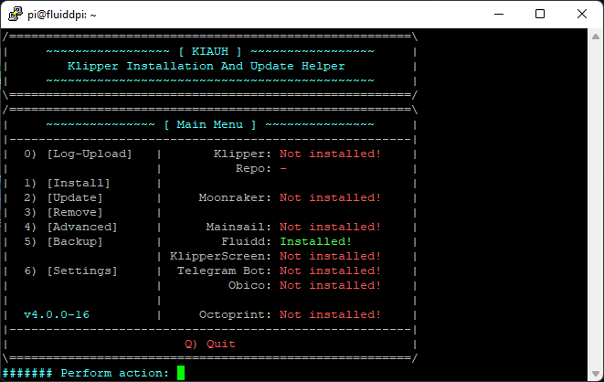Click the 'Mainsail:' status label
The image size is (604, 382).
click(238, 228)
